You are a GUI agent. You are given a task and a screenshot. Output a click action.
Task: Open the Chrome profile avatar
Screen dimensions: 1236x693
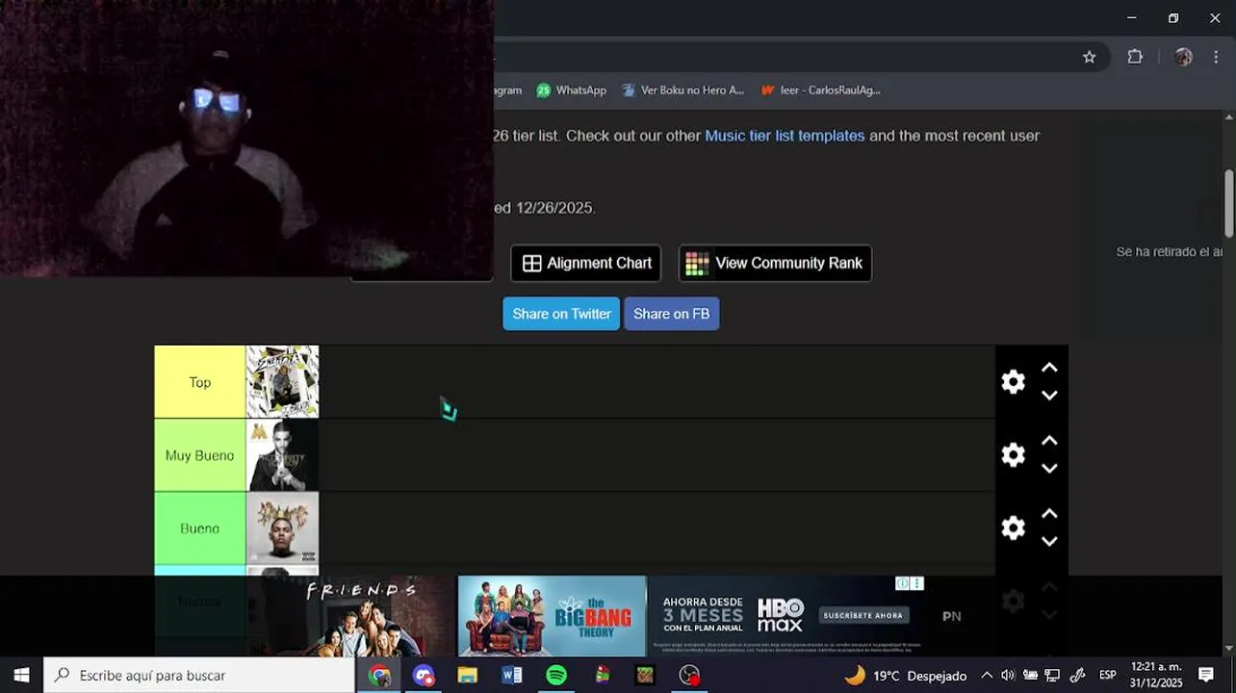point(1184,57)
